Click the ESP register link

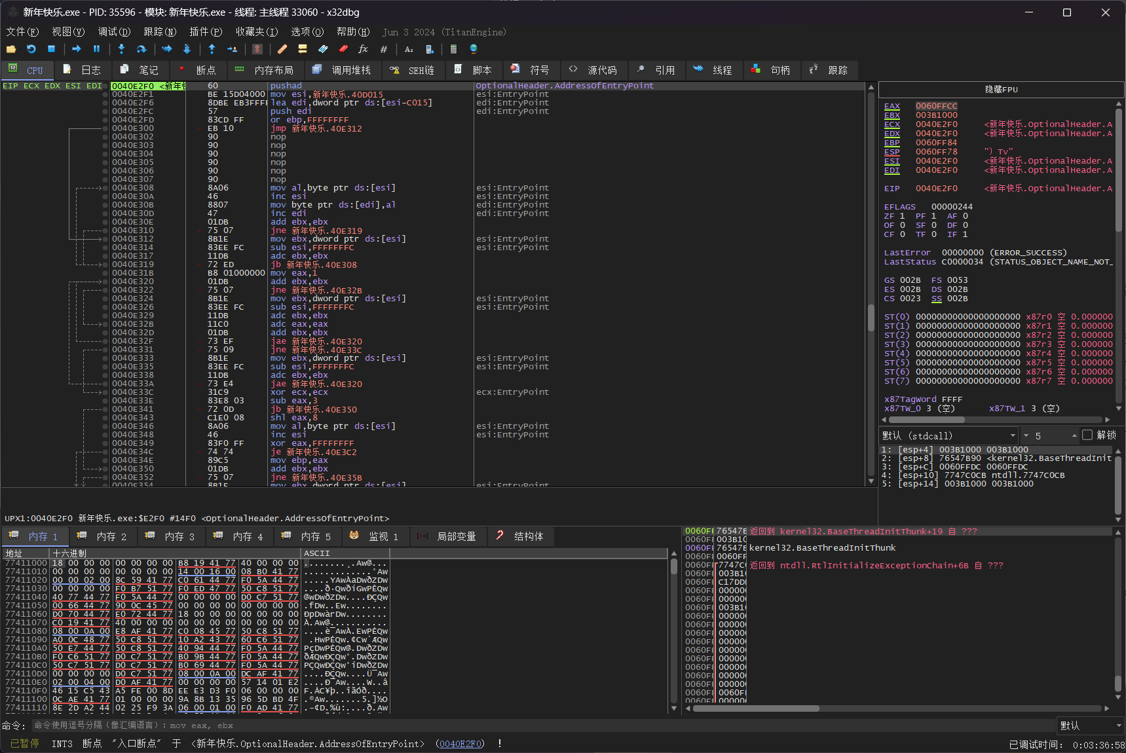(x=891, y=152)
